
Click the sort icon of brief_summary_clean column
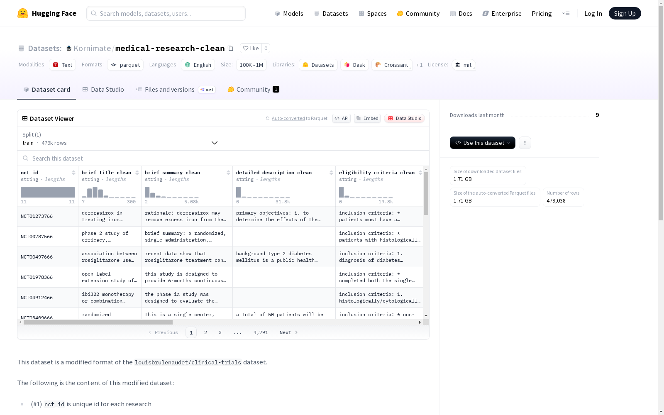click(x=228, y=173)
